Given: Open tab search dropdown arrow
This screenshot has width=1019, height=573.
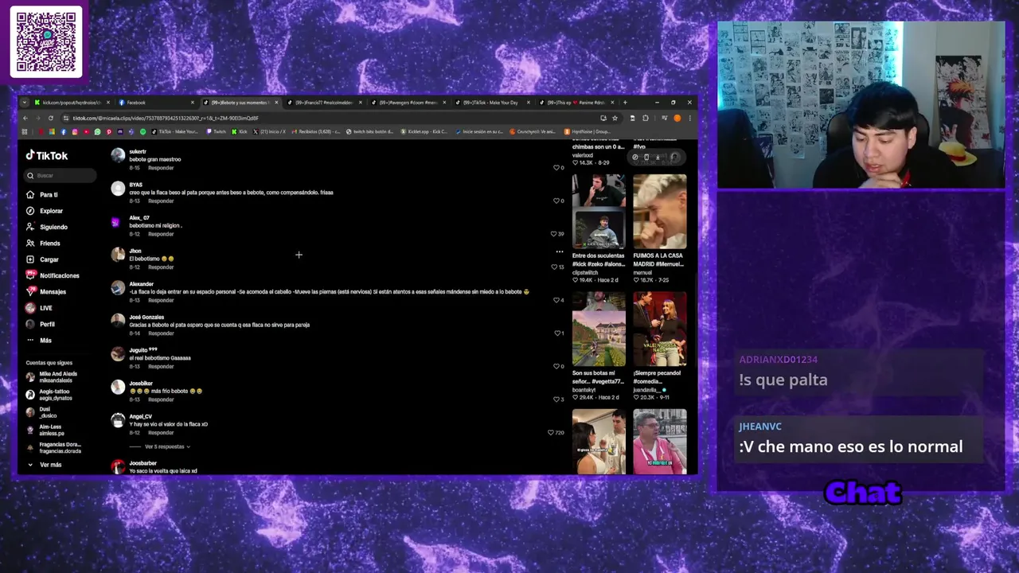Looking at the screenshot, I should [x=25, y=103].
